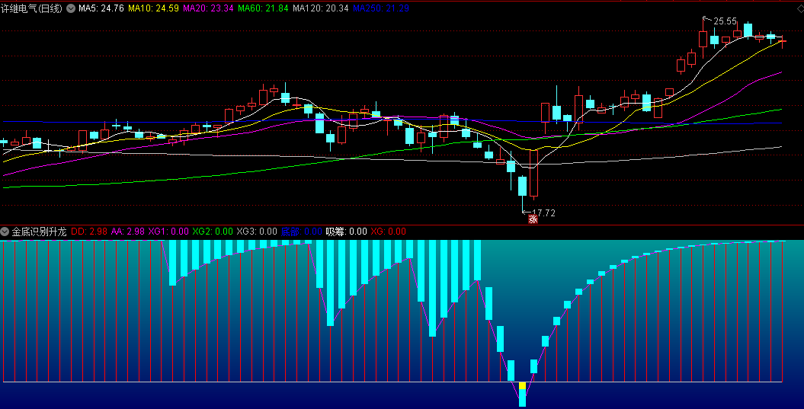Viewport: 804px width, 409px height.
Task: Click the DD: 2.98 indicator value
Action: click(x=88, y=232)
